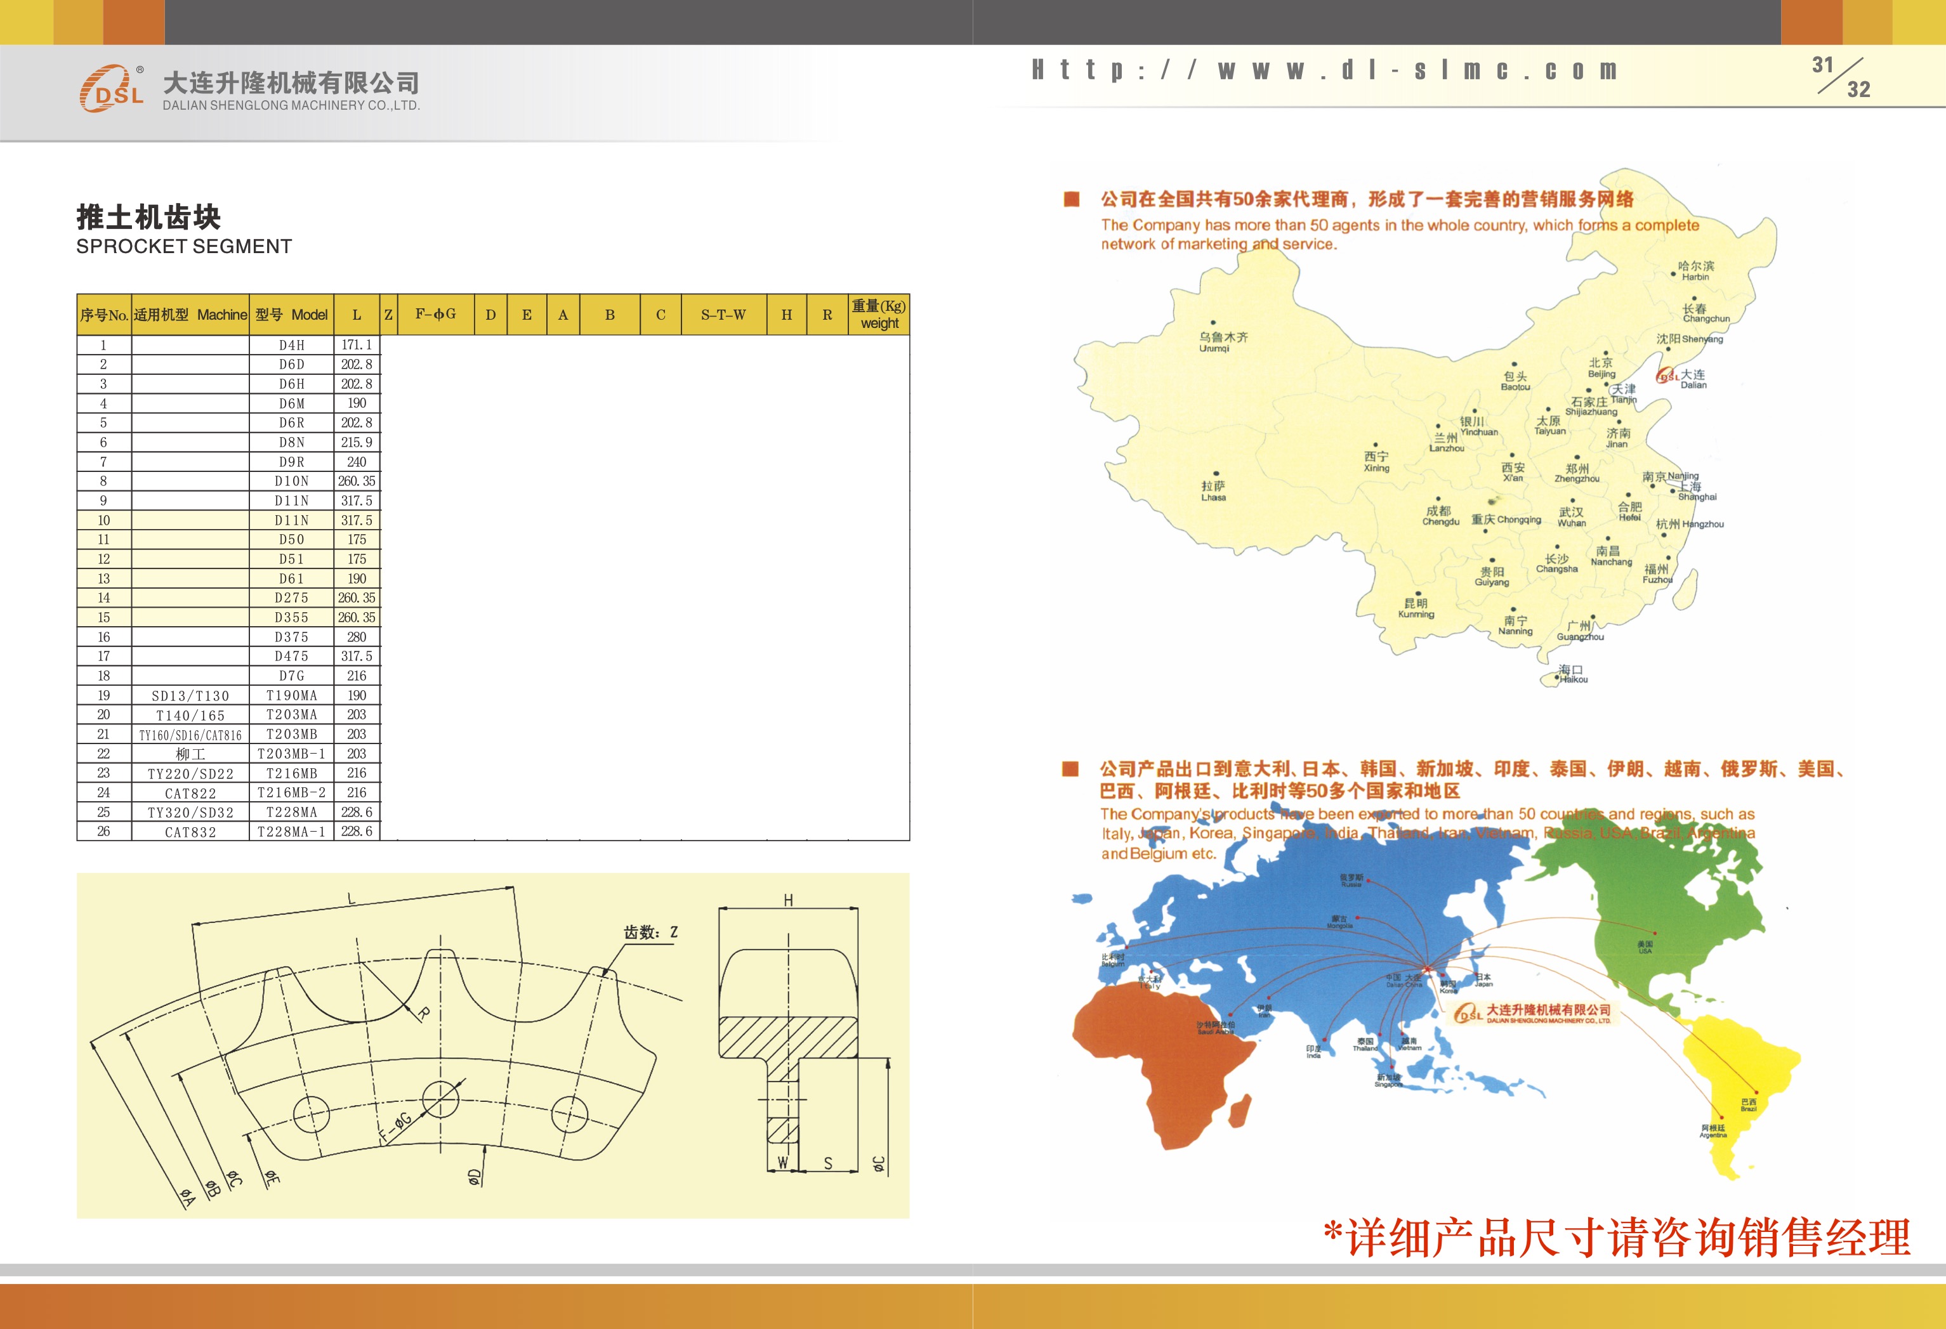Image resolution: width=1946 pixels, height=1329 pixels.
Task: Open the Http://www.dl-slmc.com web address
Action: 1325,70
